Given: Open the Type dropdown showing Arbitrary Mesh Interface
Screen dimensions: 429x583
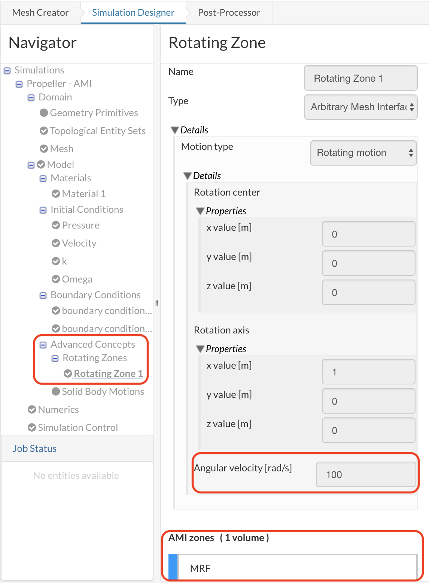Looking at the screenshot, I should (x=360, y=107).
